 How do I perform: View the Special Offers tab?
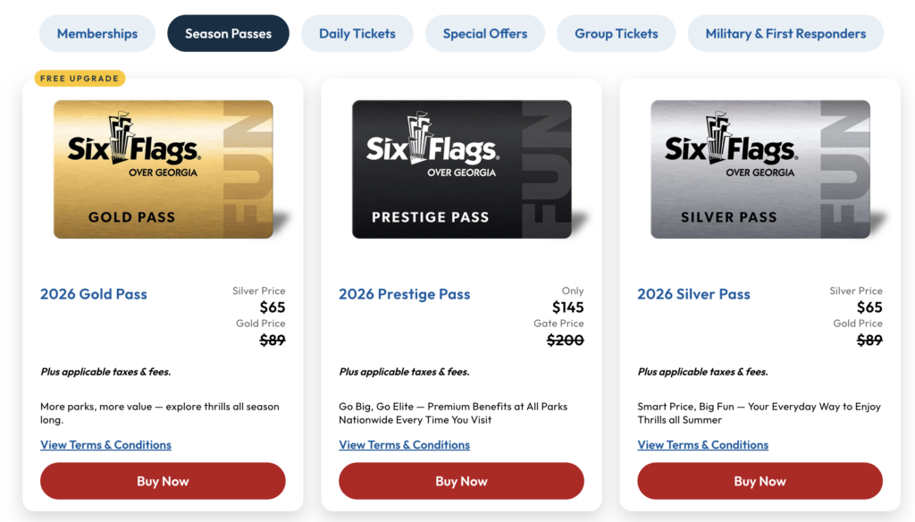point(484,33)
